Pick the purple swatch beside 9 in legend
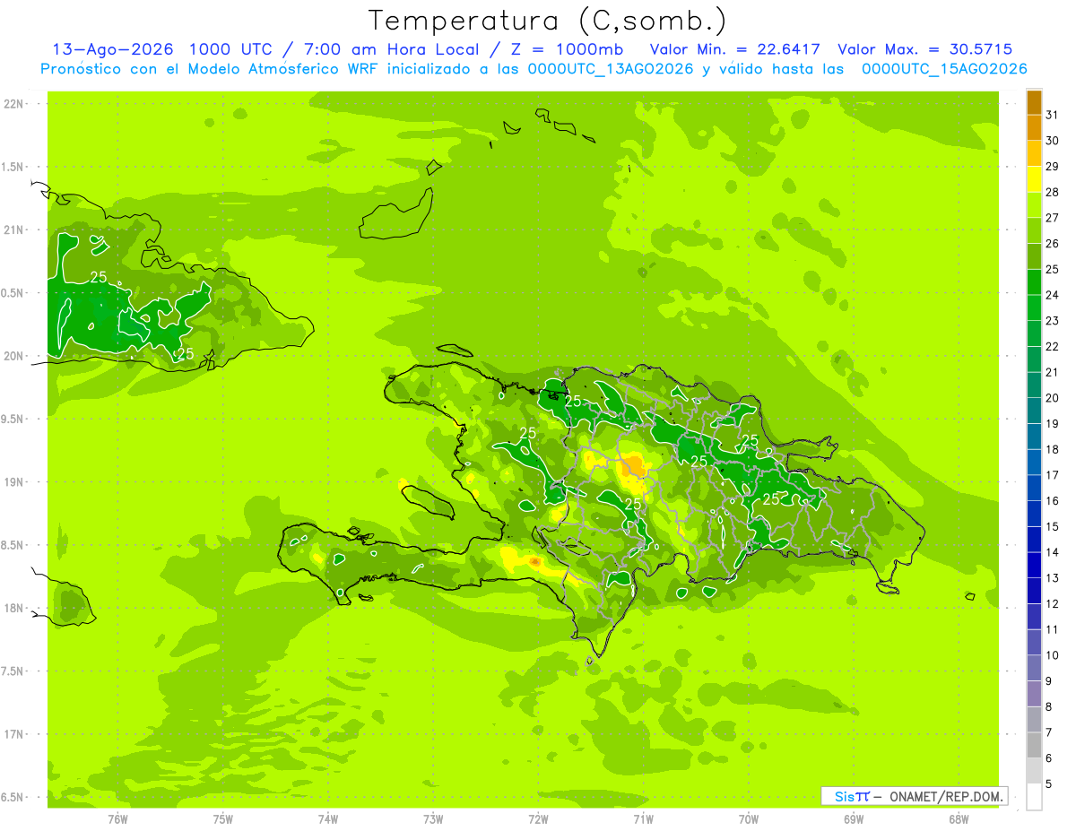 1034,694
